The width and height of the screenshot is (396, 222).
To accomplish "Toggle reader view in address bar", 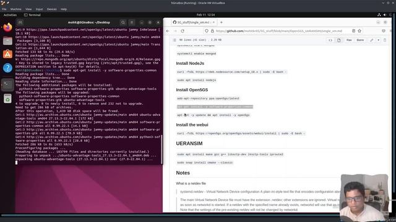I will tap(353, 31).
